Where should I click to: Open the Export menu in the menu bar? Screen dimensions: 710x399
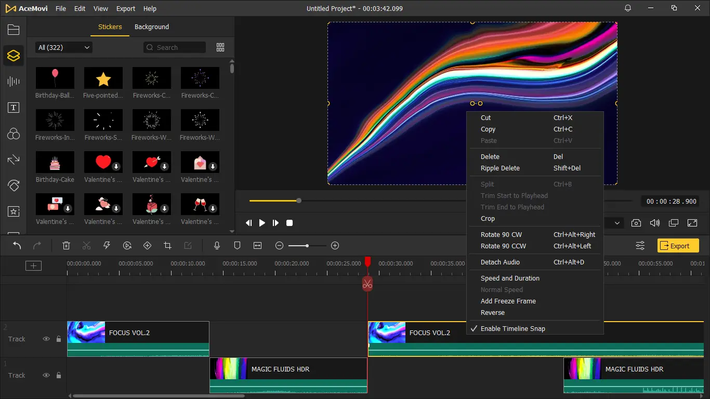click(126, 8)
